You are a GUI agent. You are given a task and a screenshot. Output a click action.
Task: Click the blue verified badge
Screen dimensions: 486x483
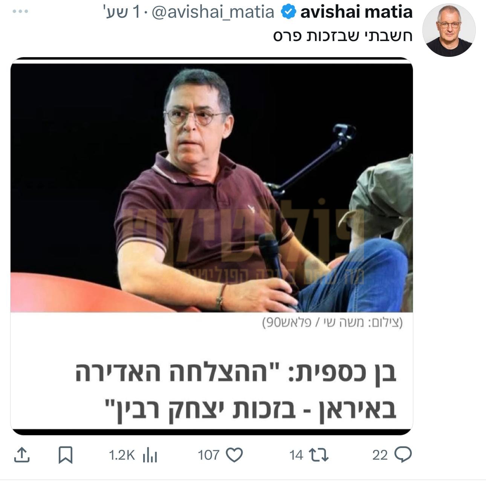point(288,12)
